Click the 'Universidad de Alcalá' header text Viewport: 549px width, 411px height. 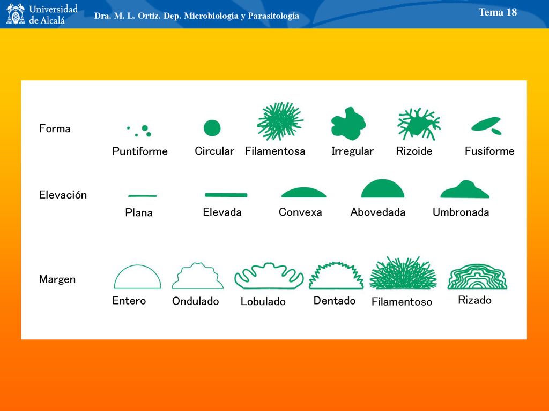coord(53,14)
